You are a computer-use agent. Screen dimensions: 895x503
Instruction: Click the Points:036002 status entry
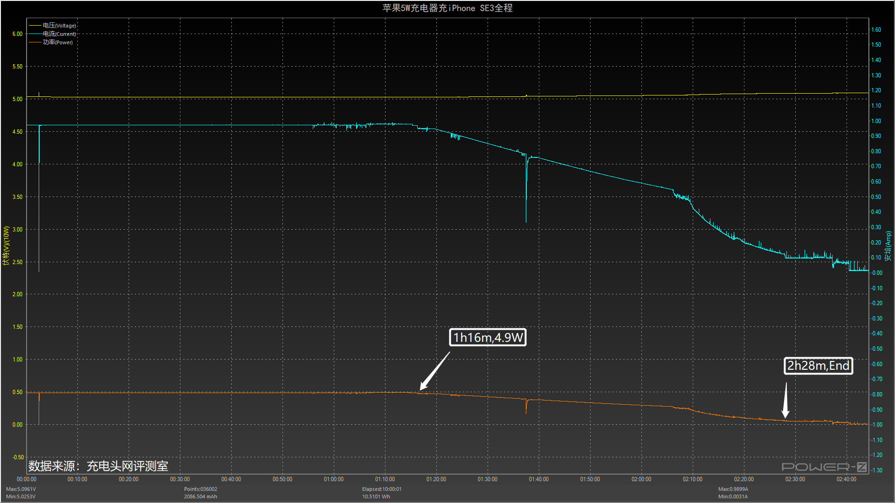pyautogui.click(x=200, y=489)
